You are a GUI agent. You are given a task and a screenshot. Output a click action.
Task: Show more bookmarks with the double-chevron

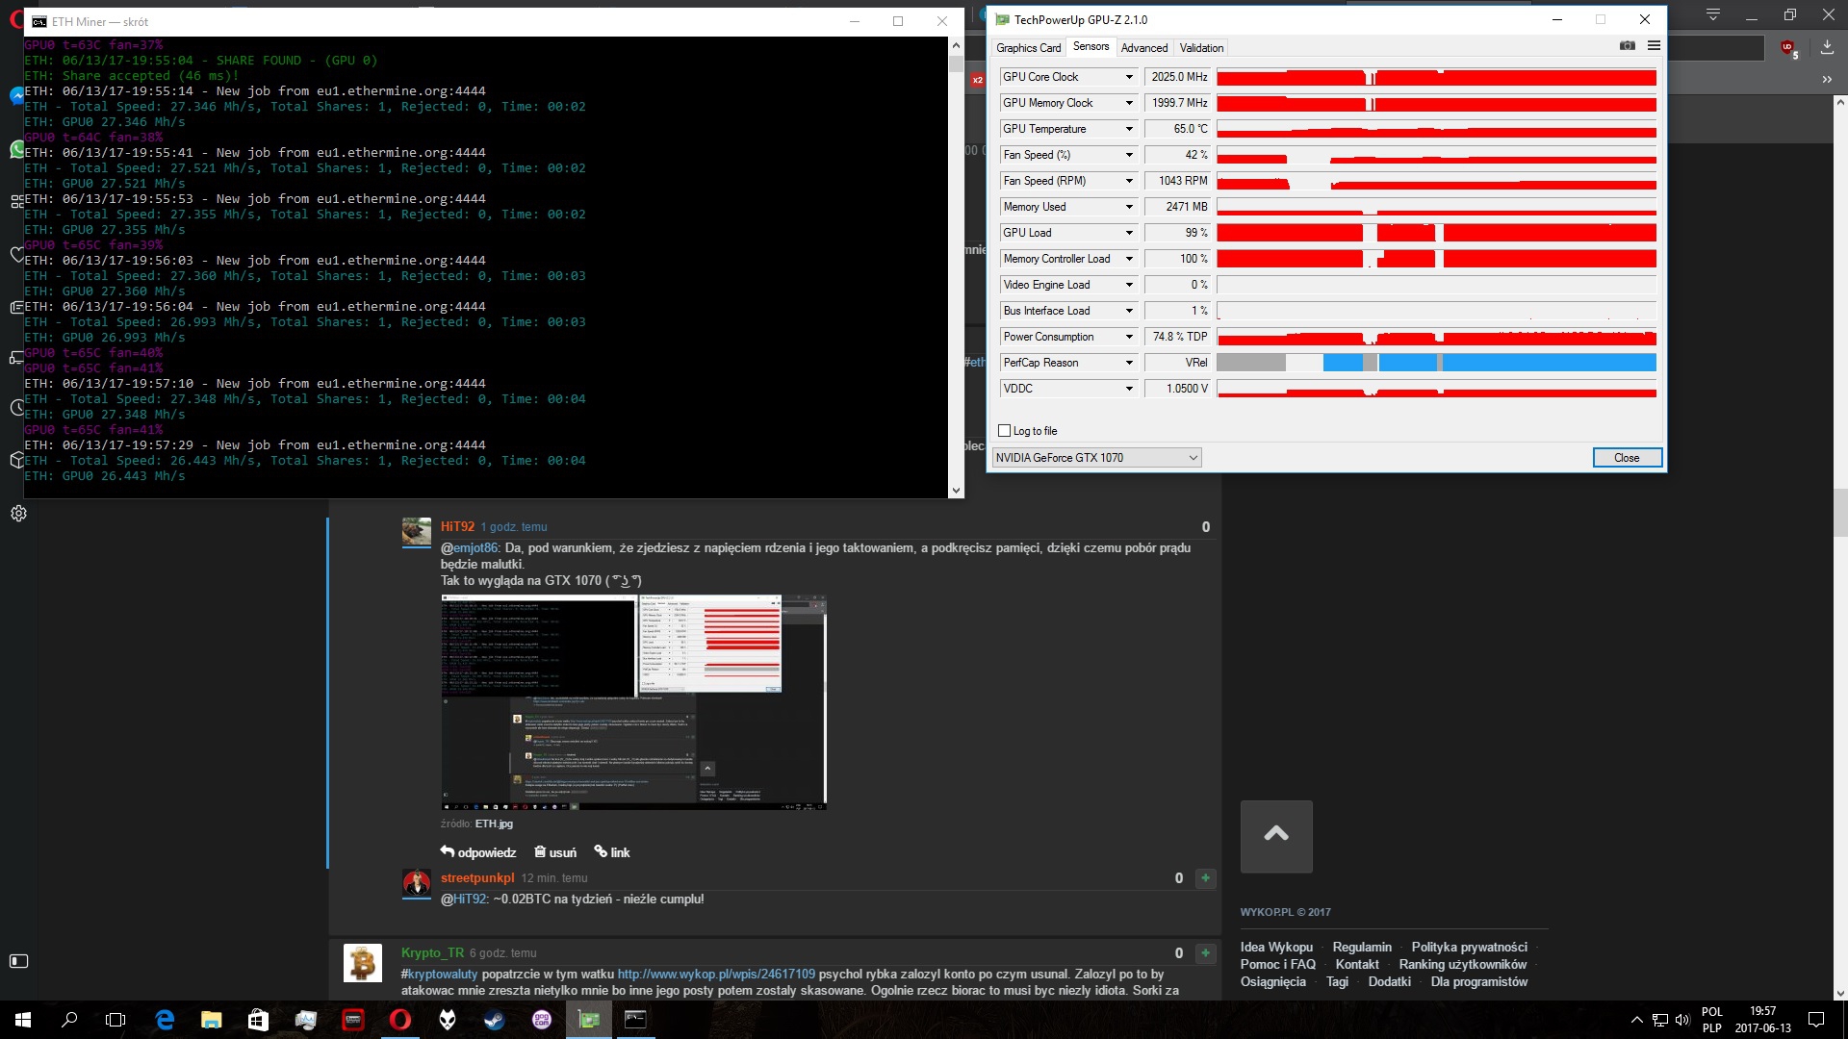[1827, 80]
